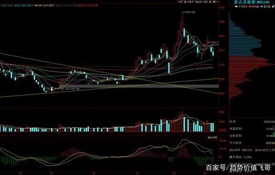Open the 重大事件 major events option

tap(188, 2)
